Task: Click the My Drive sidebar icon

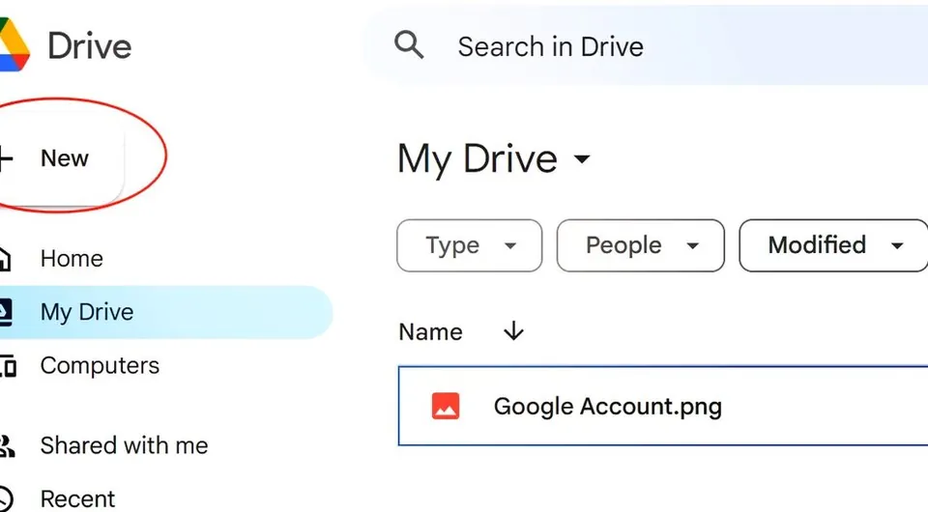Action: tap(6, 312)
